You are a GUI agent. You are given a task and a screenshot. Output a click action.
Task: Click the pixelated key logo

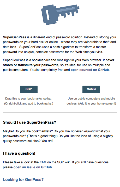[x=60, y=14]
